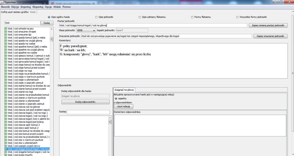Click the Toposław application icon in title bar
This screenshot has height=156, width=294.
[x=2, y=2]
